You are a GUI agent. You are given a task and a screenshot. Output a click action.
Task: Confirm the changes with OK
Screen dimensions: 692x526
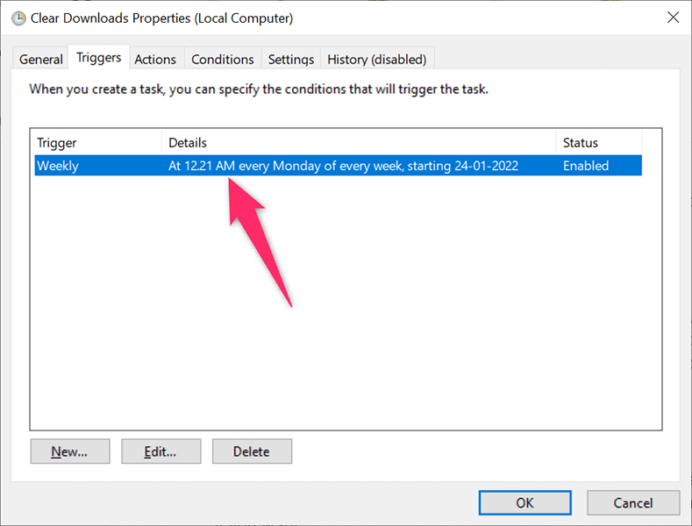pyautogui.click(x=524, y=502)
